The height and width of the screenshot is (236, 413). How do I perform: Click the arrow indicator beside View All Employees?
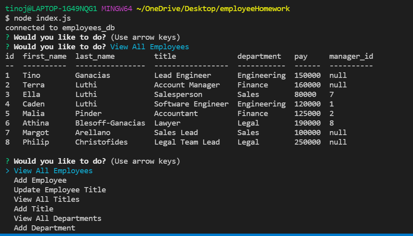coord(7,170)
